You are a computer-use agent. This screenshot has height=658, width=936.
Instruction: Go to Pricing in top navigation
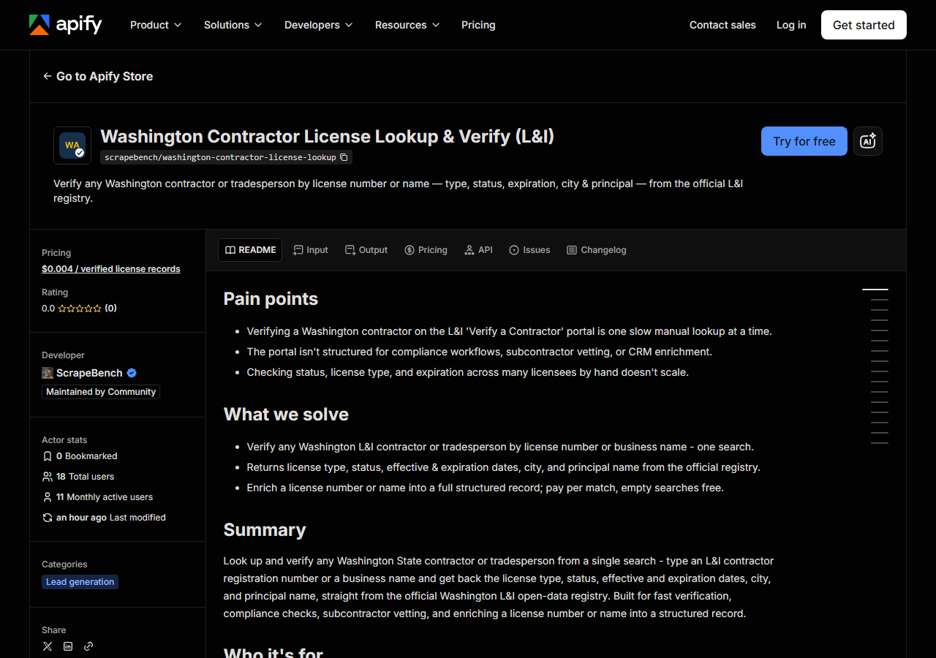click(x=478, y=25)
